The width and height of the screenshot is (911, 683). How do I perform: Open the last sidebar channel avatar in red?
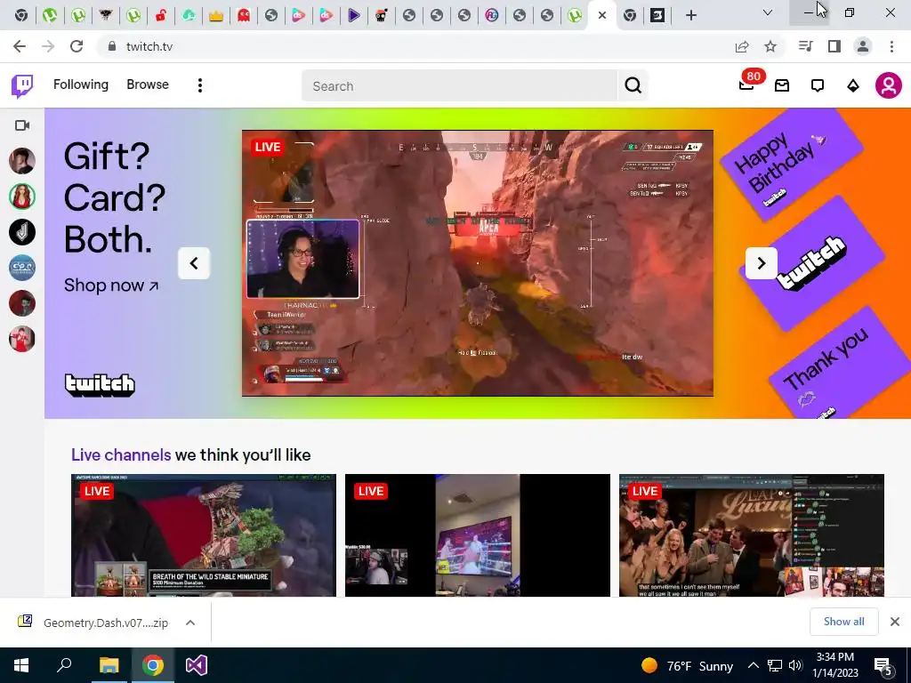click(x=22, y=339)
